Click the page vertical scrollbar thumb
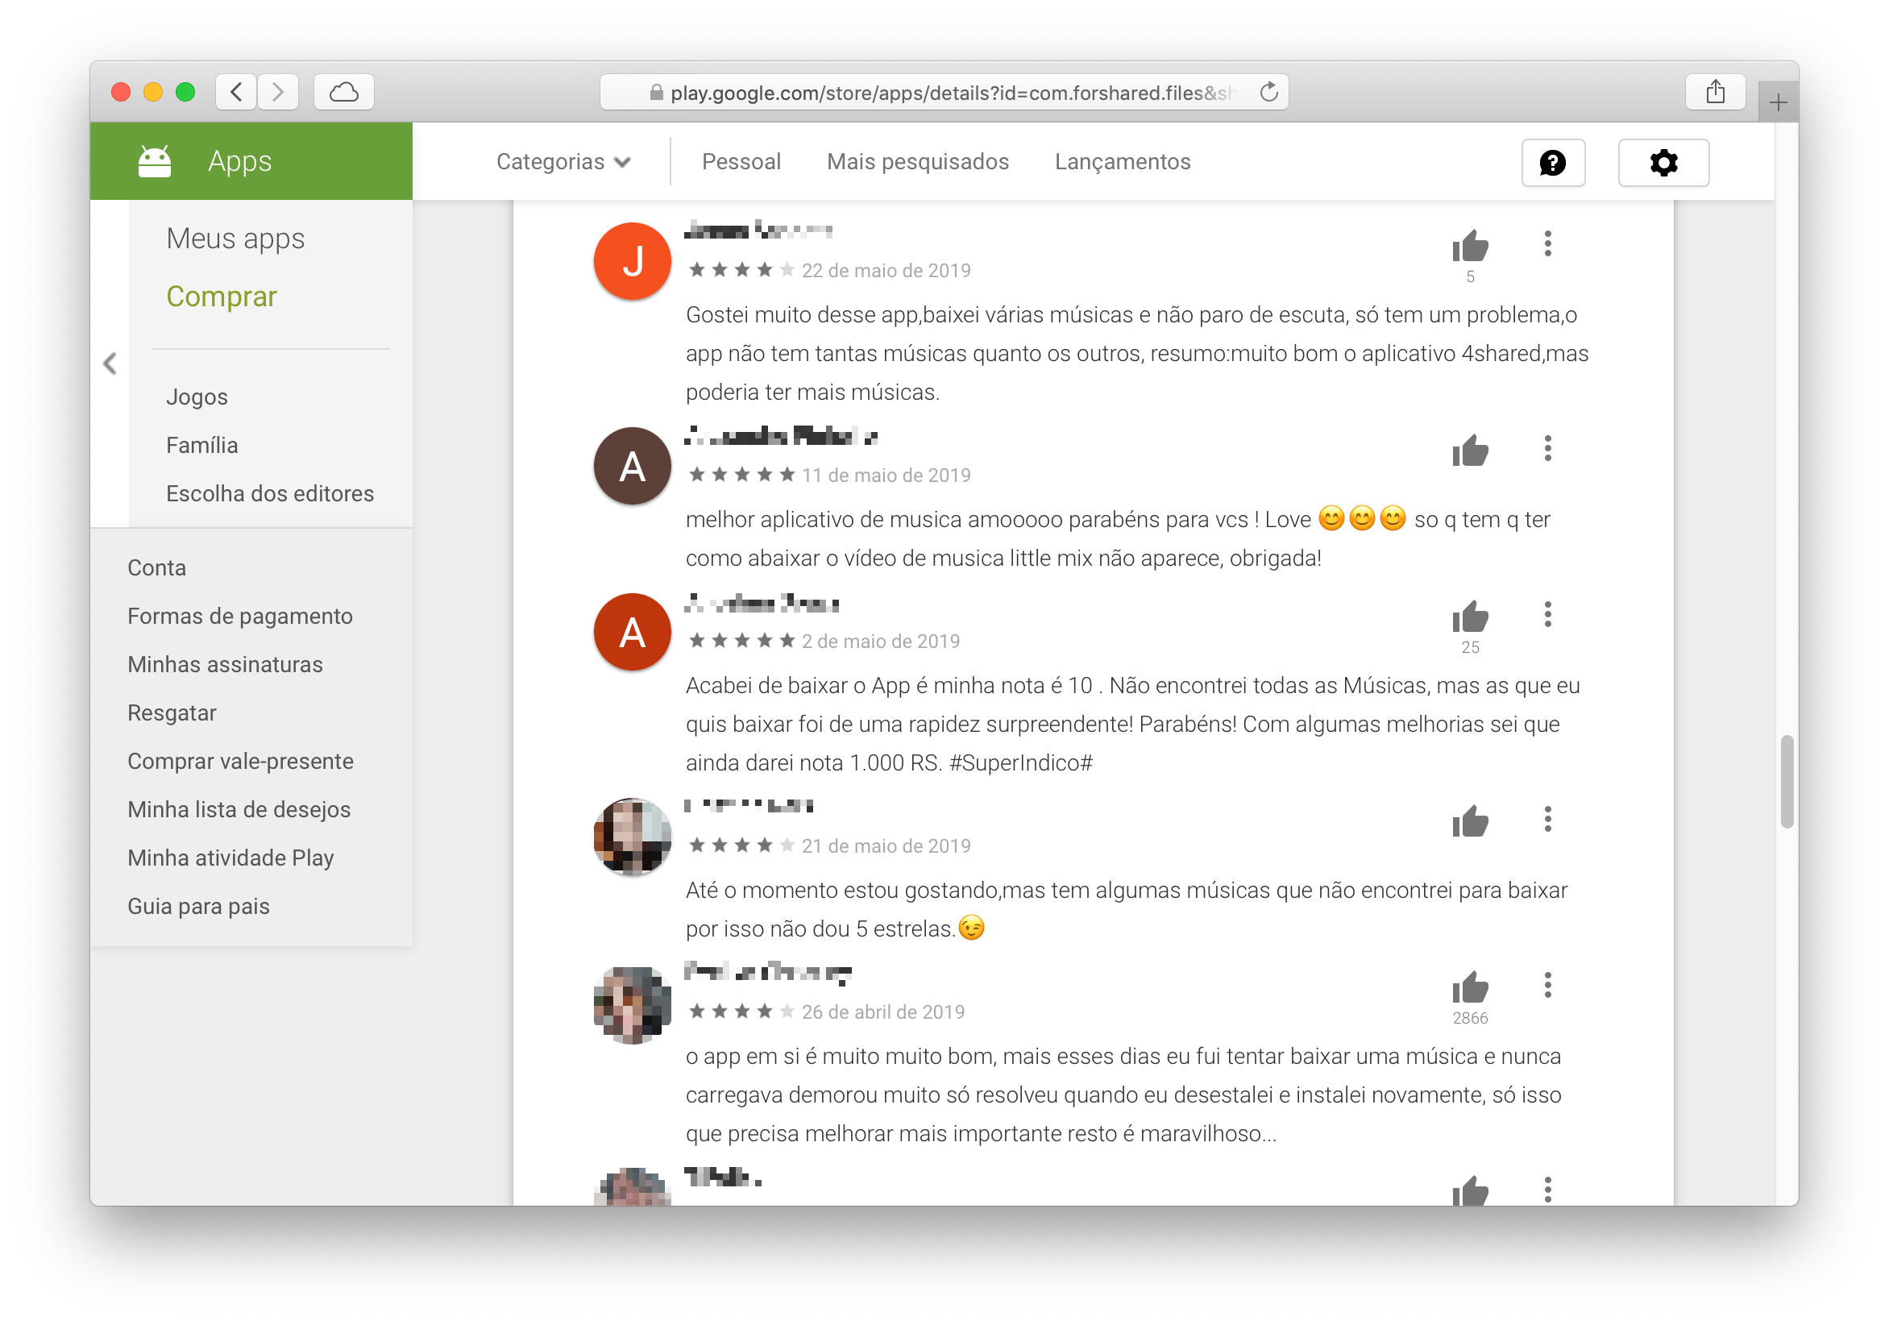The image size is (1889, 1325). [x=1786, y=781]
